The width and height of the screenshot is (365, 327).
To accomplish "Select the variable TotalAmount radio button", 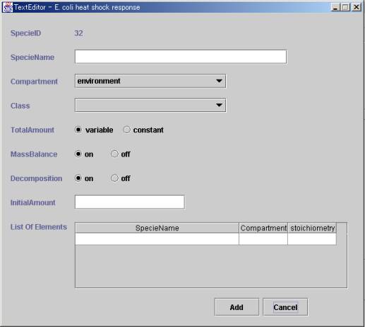I will coord(78,130).
